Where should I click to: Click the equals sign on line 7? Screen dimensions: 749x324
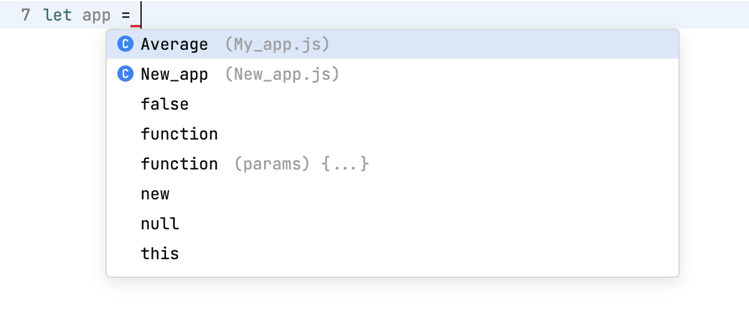[x=125, y=15]
